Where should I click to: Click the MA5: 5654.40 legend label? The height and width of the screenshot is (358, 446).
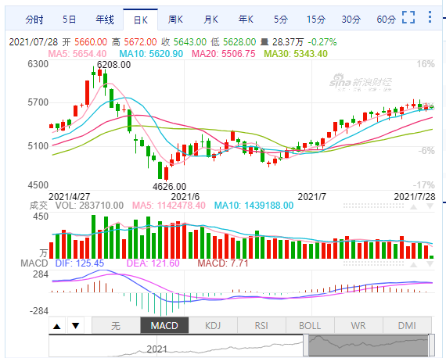[x=77, y=54]
